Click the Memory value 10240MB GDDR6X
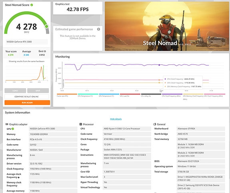Screen dimensions: 230x193 (53, 134)
